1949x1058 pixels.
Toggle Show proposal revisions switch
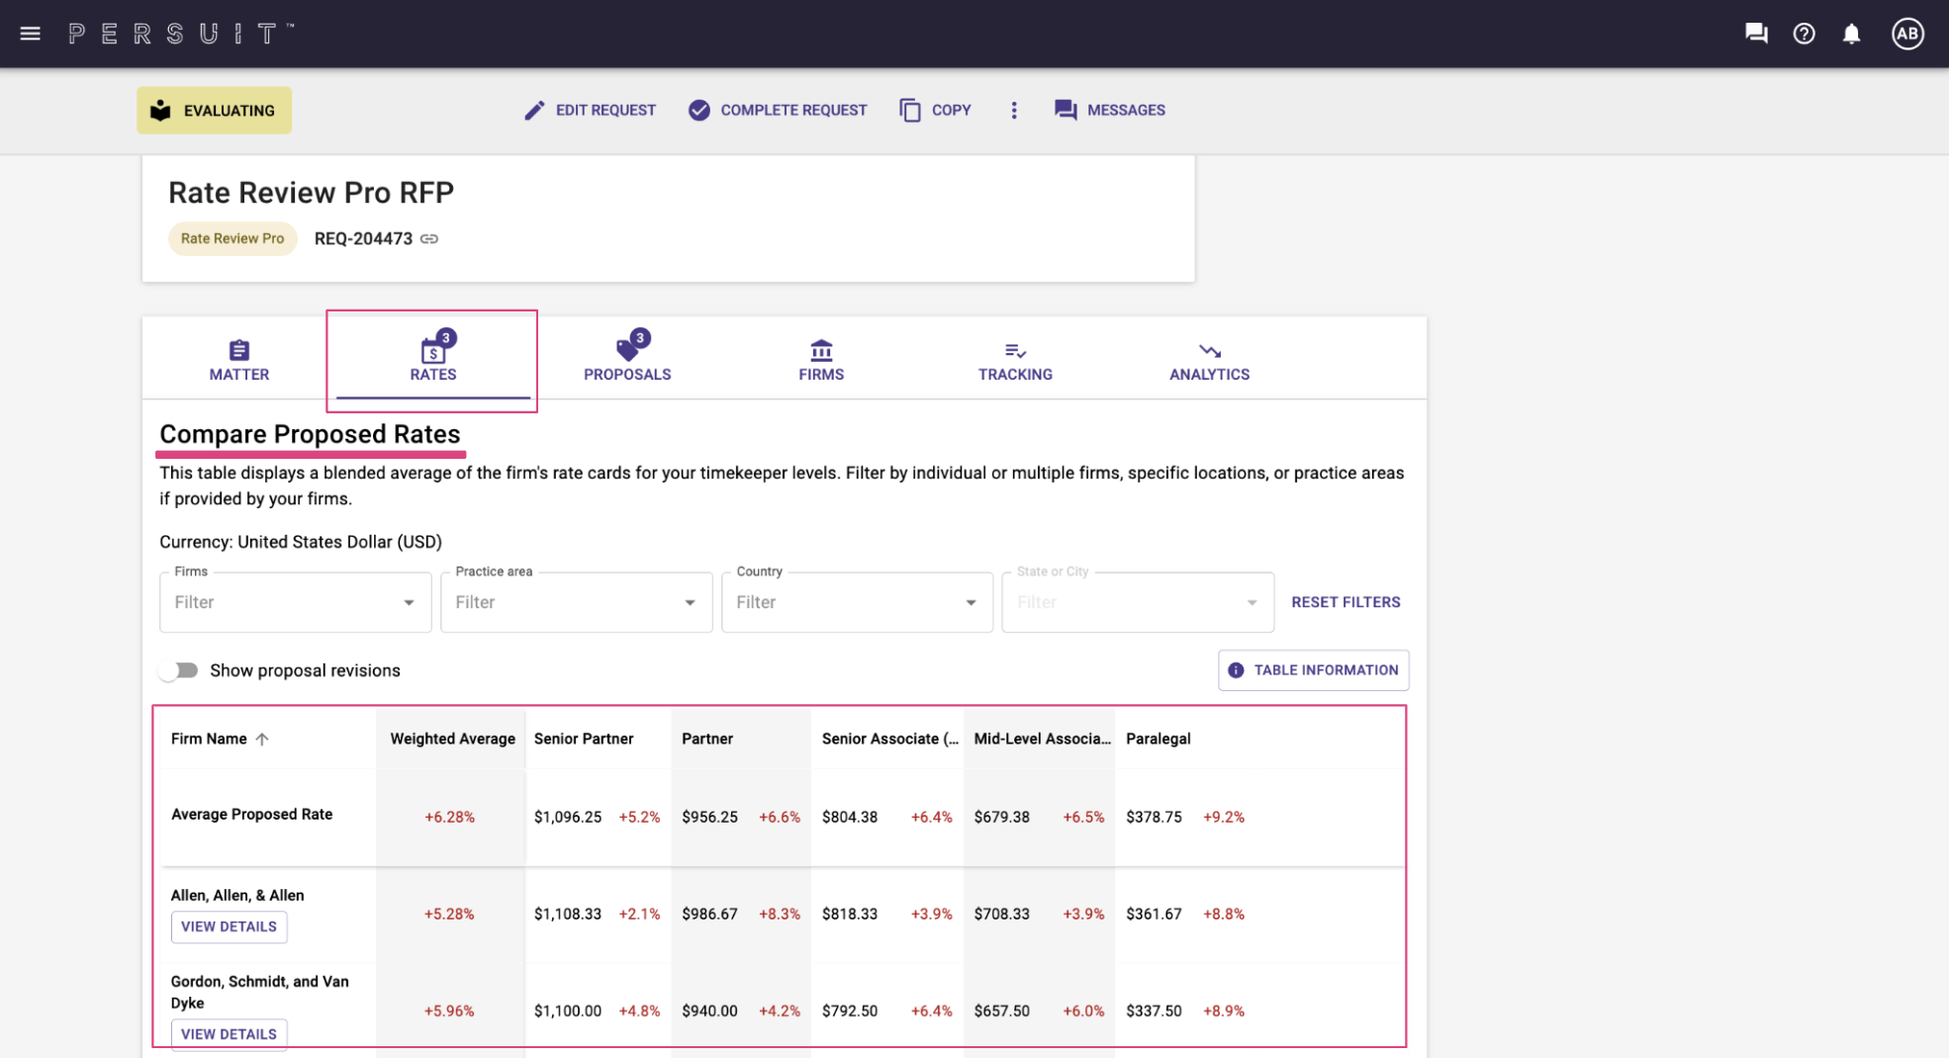(179, 670)
